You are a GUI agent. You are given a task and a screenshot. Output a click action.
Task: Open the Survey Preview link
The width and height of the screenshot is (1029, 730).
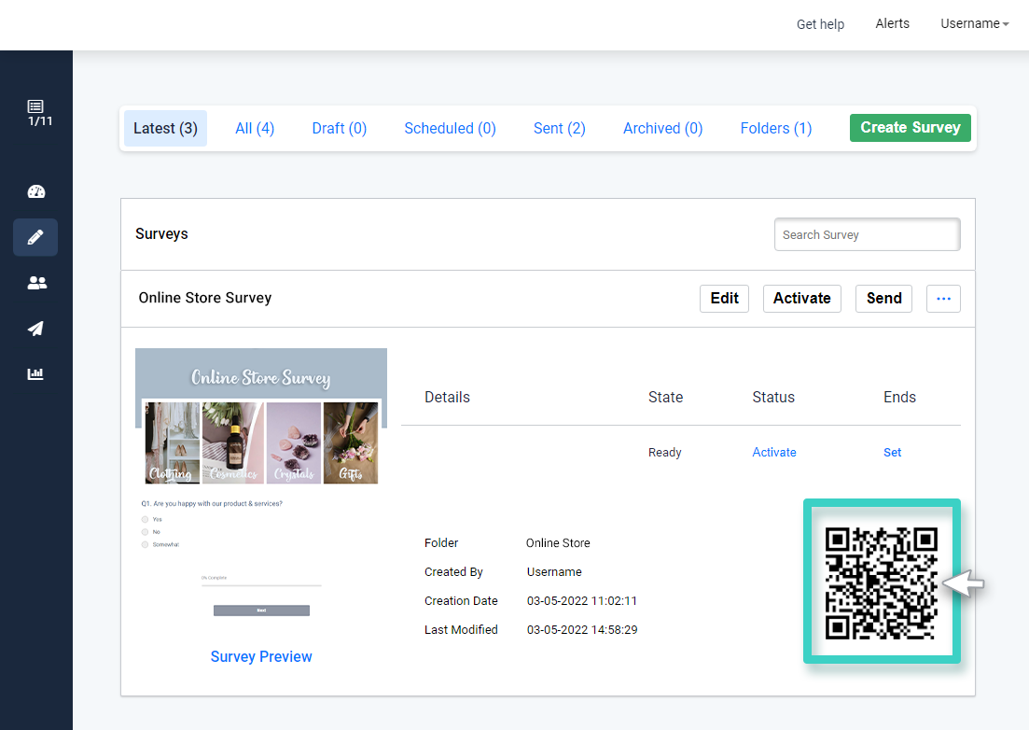point(261,656)
